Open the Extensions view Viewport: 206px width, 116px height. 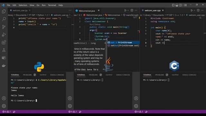(4, 42)
